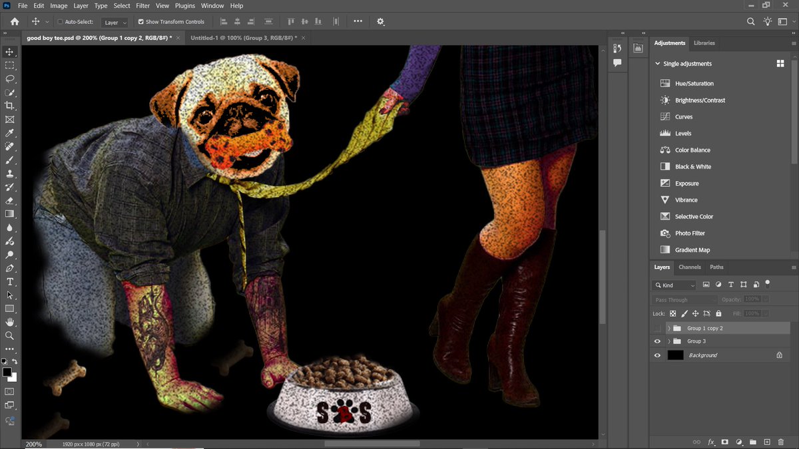
Task: Choose the Pen tool
Action: click(x=9, y=268)
